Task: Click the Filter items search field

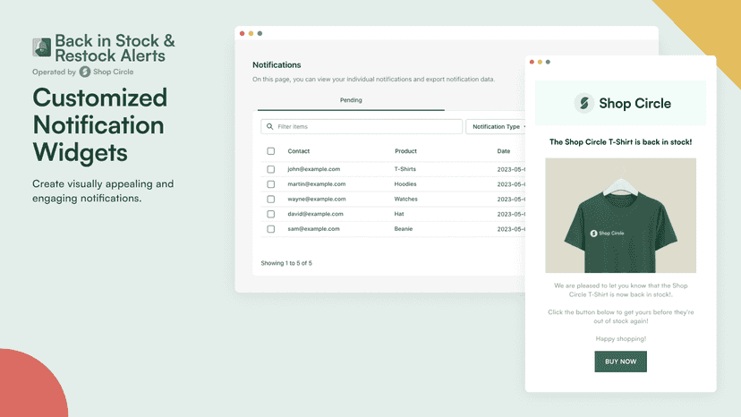Action: coord(362,127)
